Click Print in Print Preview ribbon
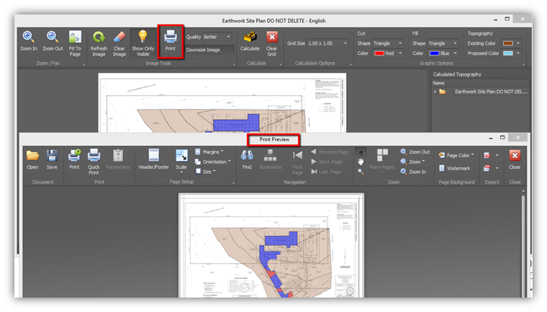 [74, 160]
